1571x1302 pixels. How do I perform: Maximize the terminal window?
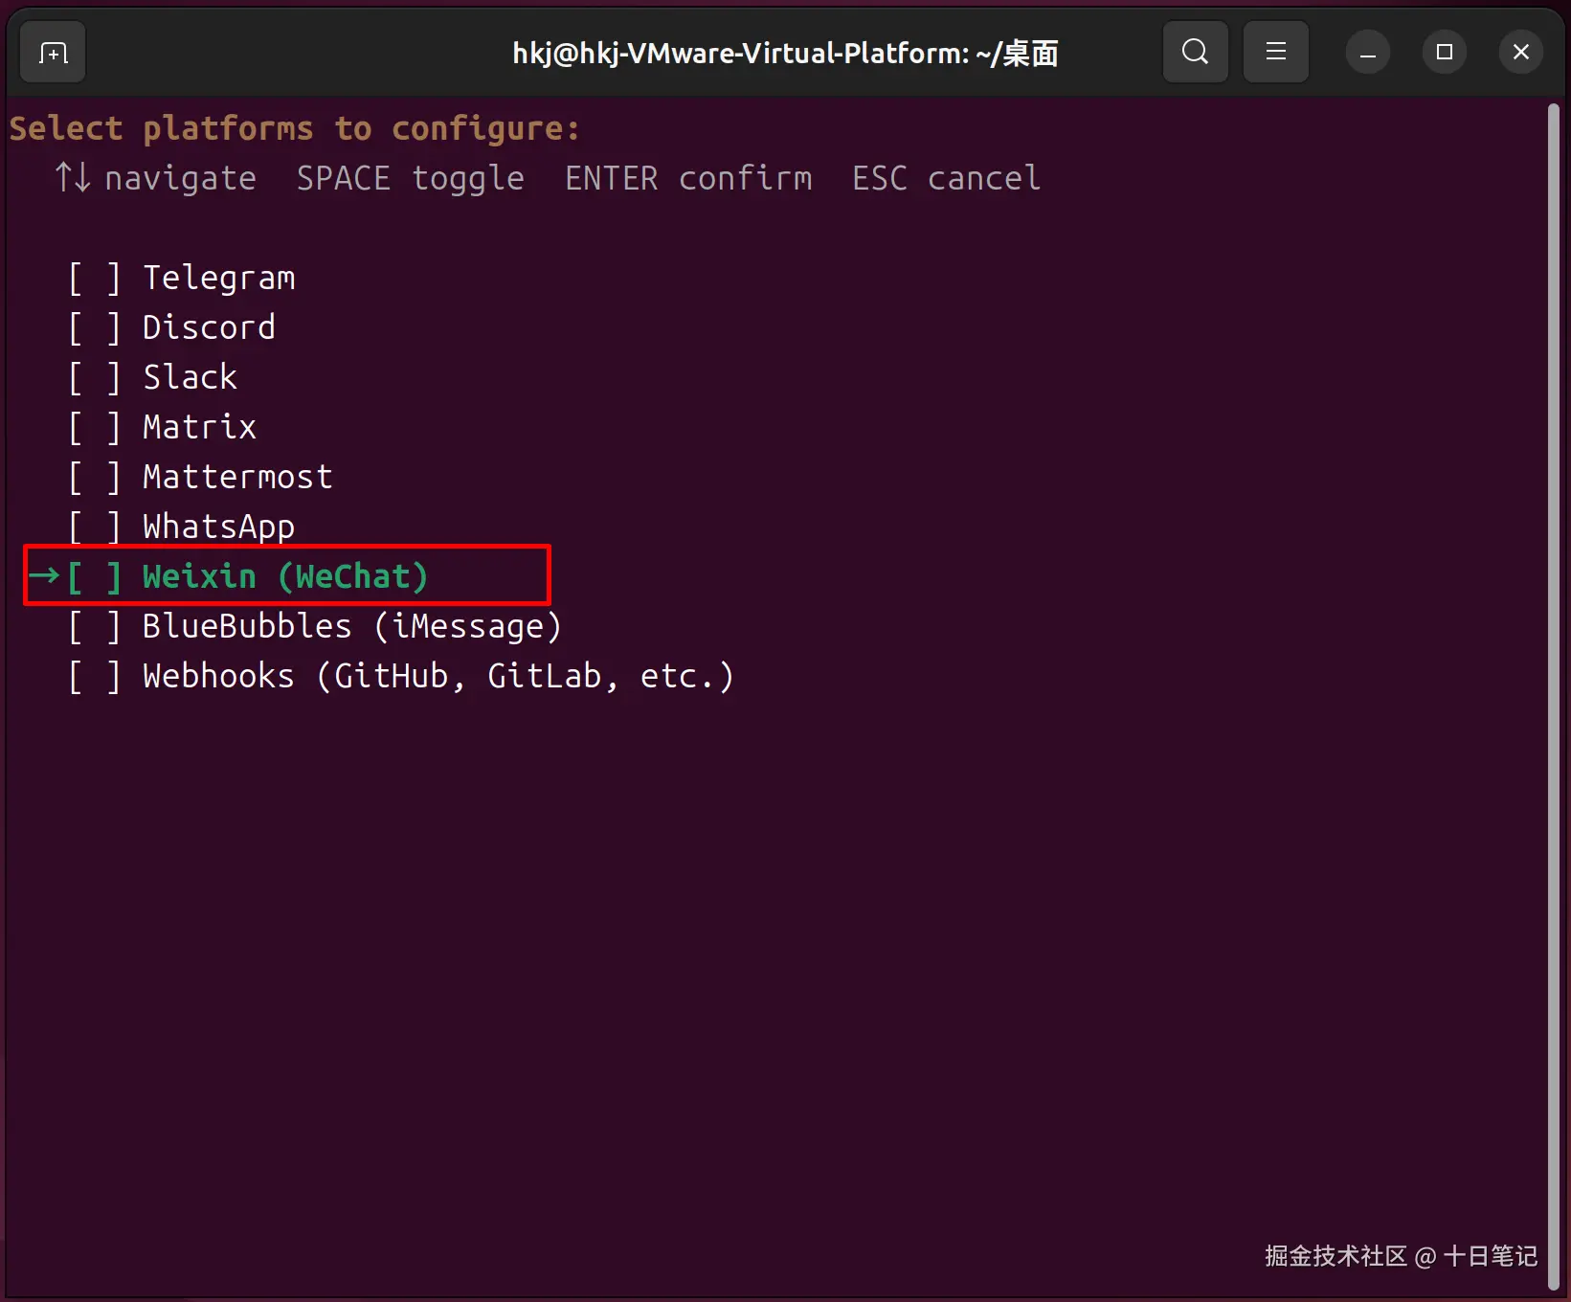[x=1445, y=53]
